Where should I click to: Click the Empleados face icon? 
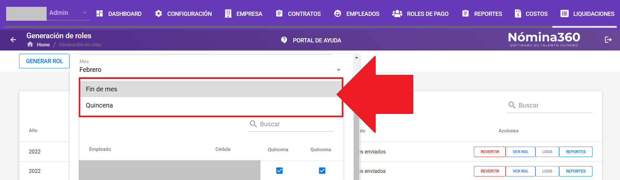(x=338, y=14)
